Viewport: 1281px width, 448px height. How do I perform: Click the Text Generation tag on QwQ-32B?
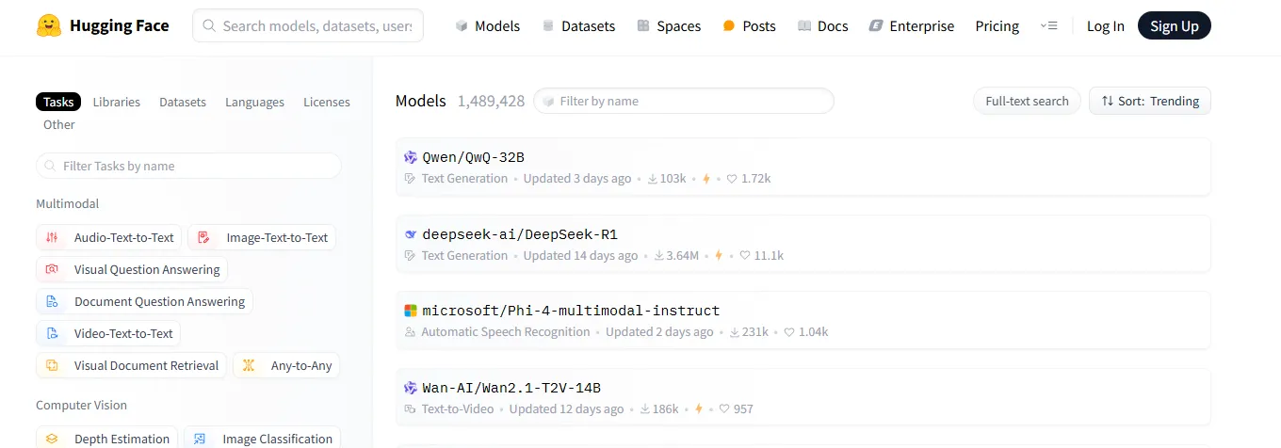pos(464,179)
